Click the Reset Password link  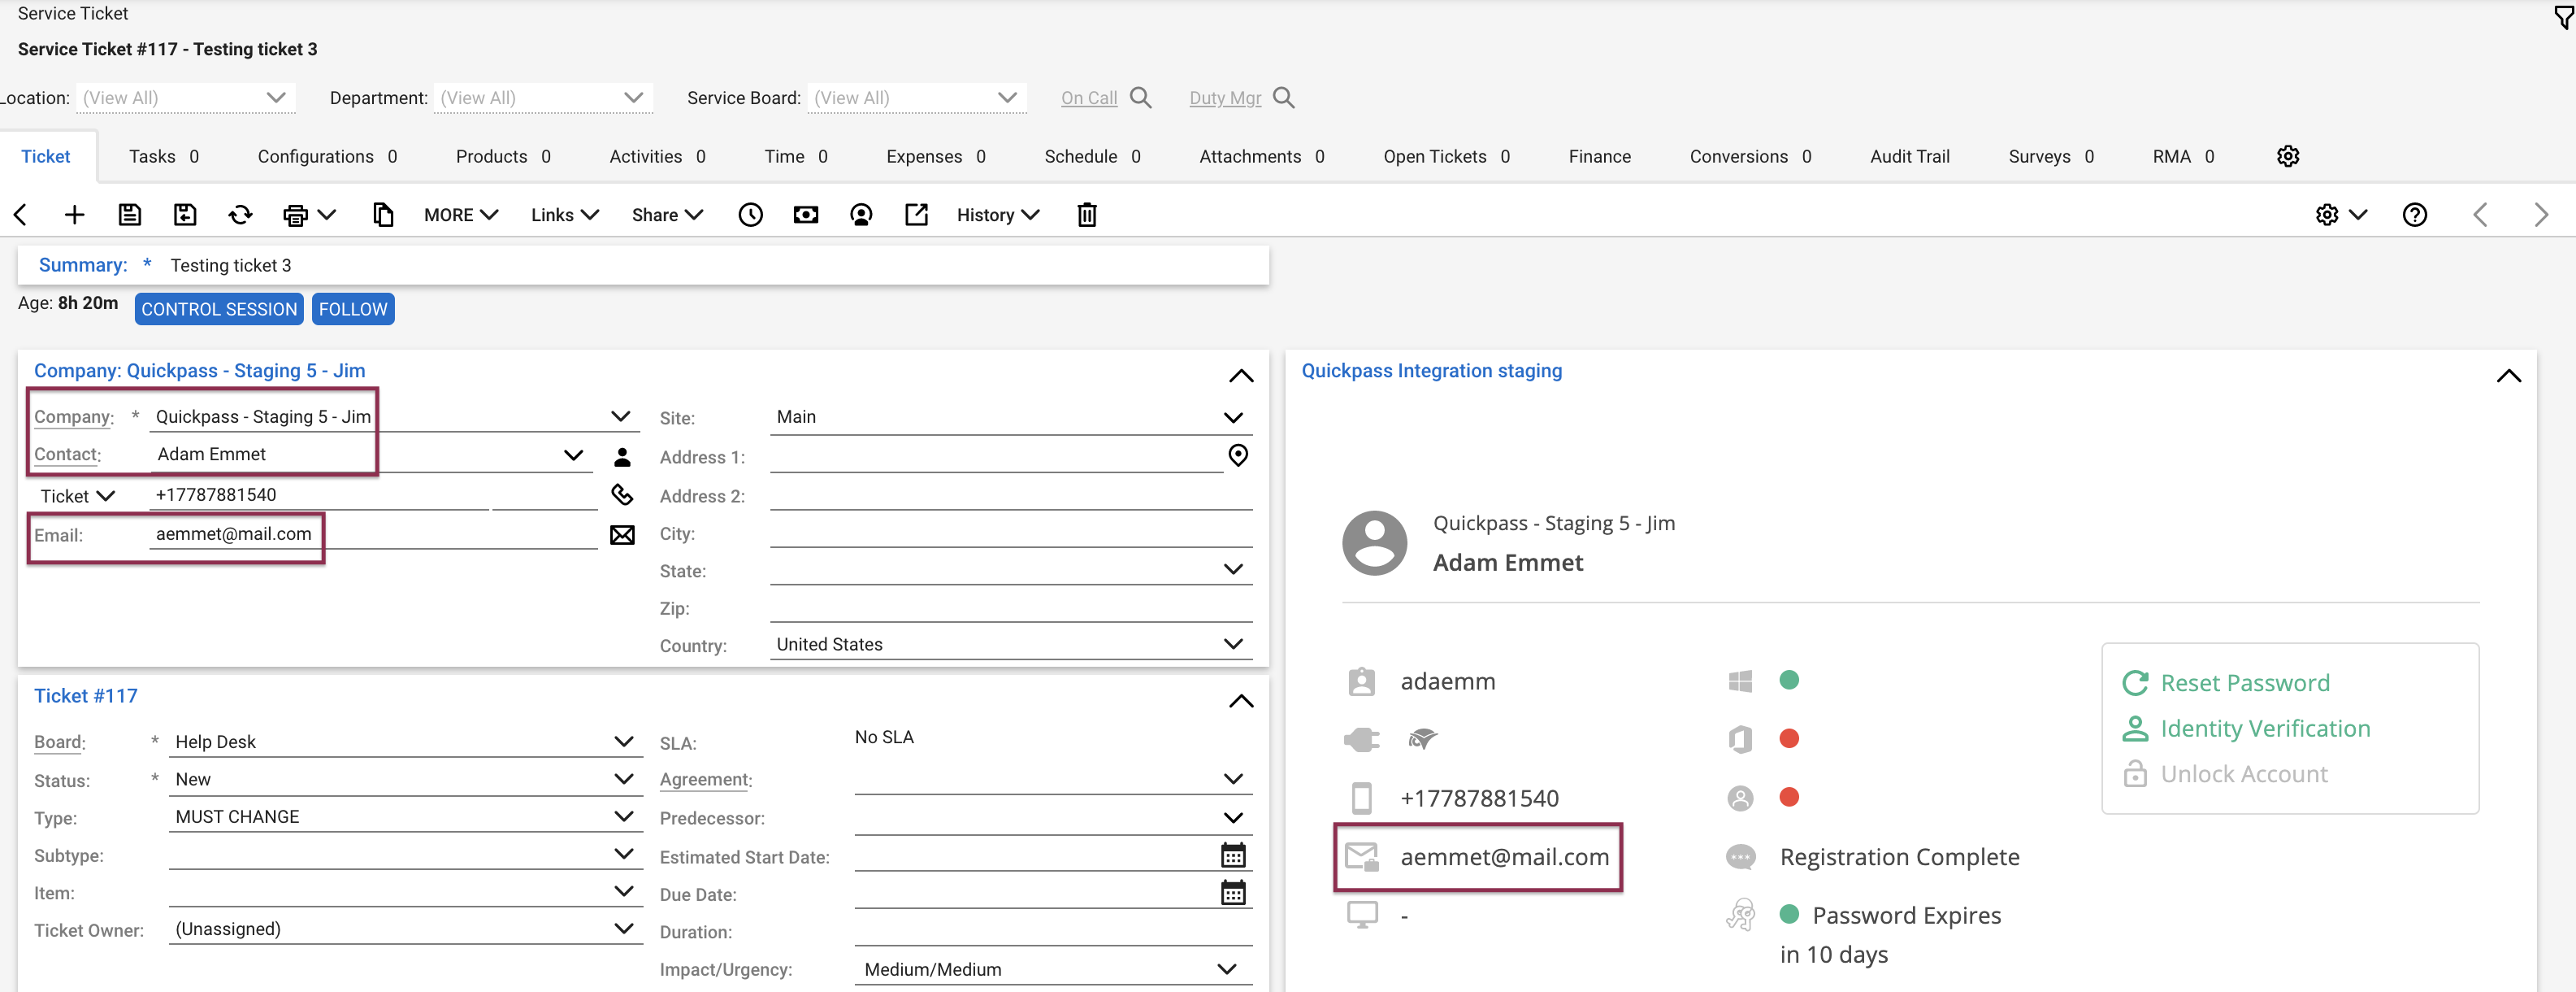2244,681
